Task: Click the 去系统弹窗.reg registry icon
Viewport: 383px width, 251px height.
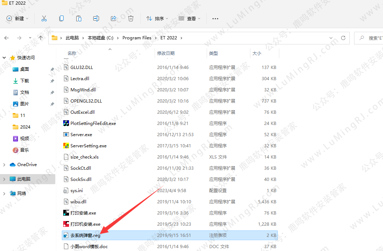Action: (66, 235)
